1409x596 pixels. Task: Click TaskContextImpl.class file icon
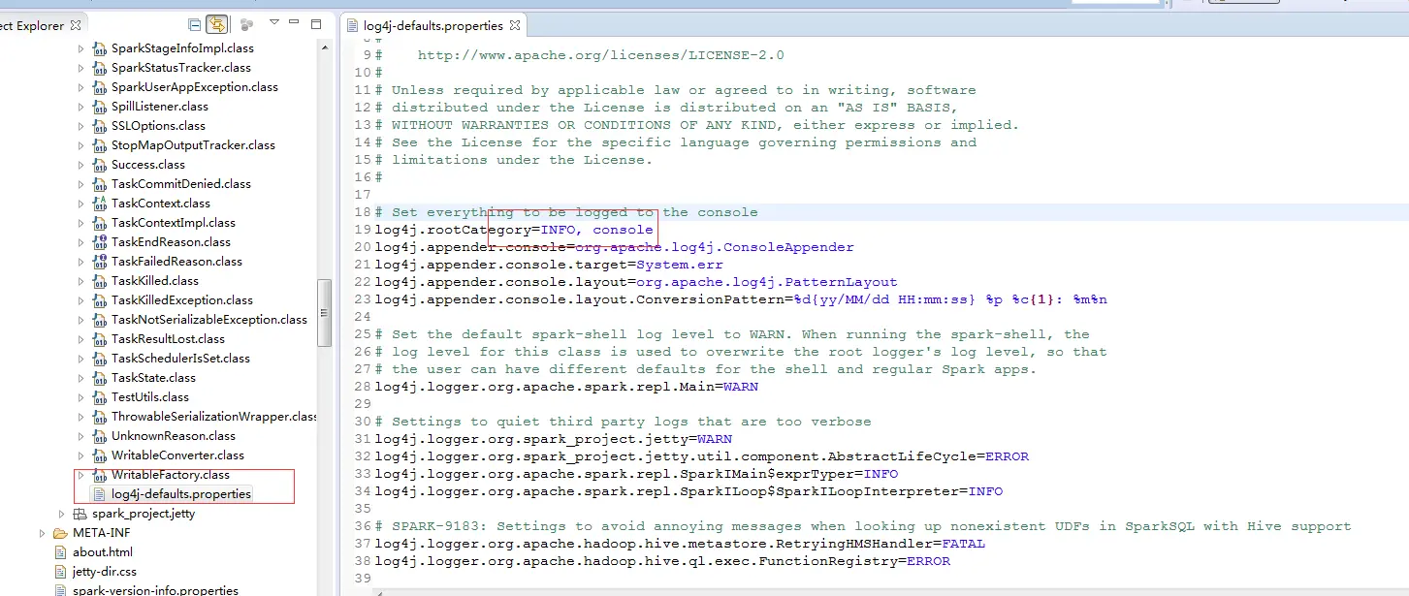[x=99, y=223]
